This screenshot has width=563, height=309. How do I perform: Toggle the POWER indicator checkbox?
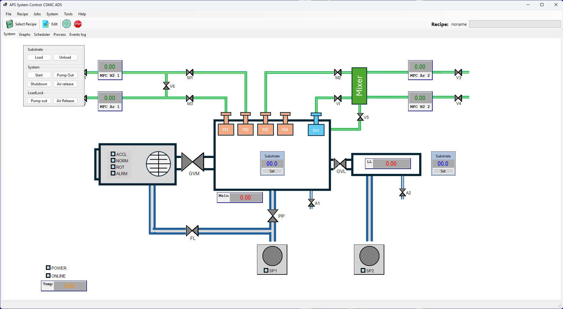(x=48, y=267)
